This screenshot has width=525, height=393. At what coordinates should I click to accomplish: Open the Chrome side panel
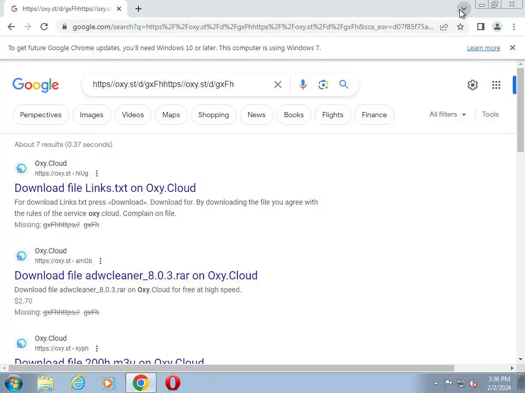(481, 27)
